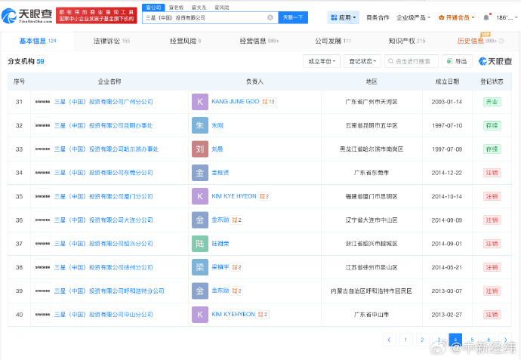Go to page 1
This screenshot has width=521, height=360.
[405, 340]
